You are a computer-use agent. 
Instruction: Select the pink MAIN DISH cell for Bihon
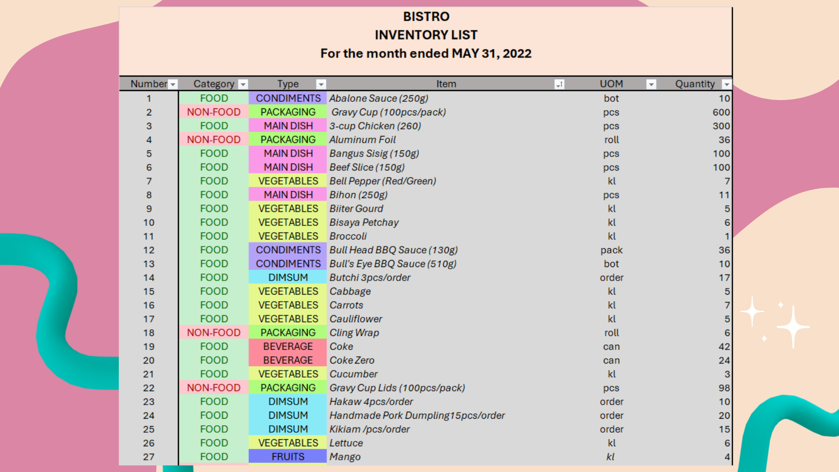[288, 195]
